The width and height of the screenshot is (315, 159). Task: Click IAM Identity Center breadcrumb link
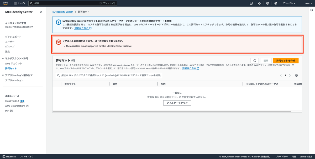point(62,12)
